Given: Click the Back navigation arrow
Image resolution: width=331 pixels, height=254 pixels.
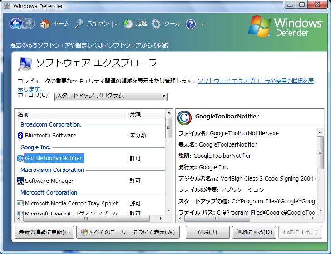Looking at the screenshot, I should click(15, 23).
